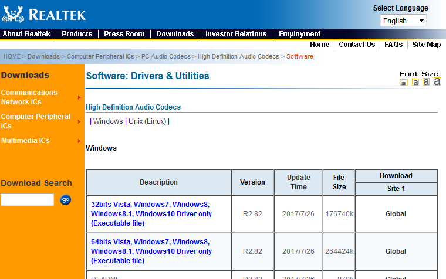Image resolution: width=446 pixels, height=279 pixels.
Task: Open Employment menu
Action: point(299,34)
